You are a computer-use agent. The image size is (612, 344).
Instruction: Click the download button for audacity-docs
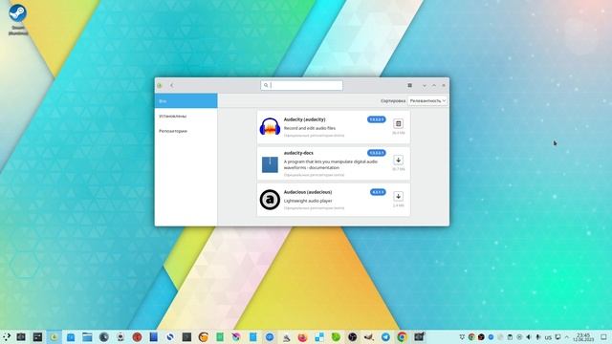click(x=398, y=160)
